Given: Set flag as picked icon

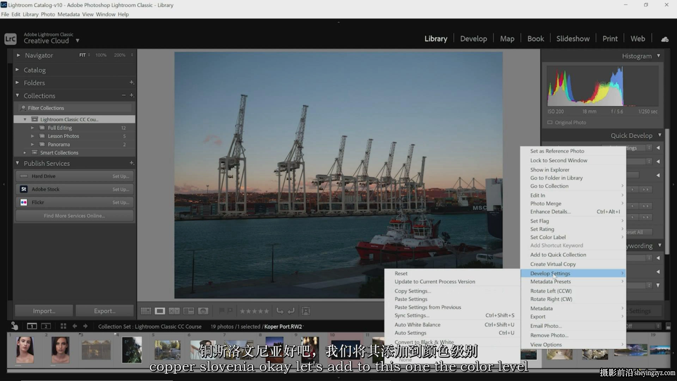Looking at the screenshot, I should point(221,310).
